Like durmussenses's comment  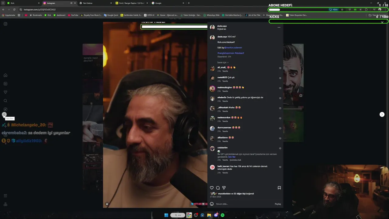tap(280, 128)
